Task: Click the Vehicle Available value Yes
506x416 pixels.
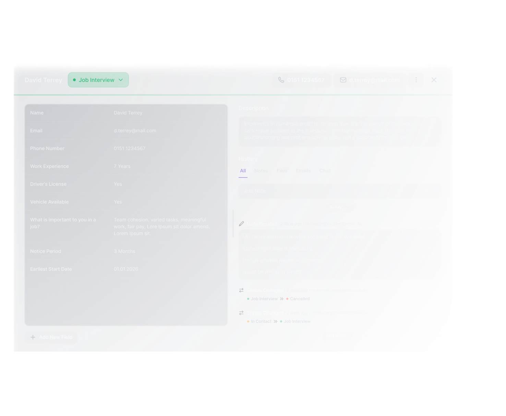Action: pos(118,202)
